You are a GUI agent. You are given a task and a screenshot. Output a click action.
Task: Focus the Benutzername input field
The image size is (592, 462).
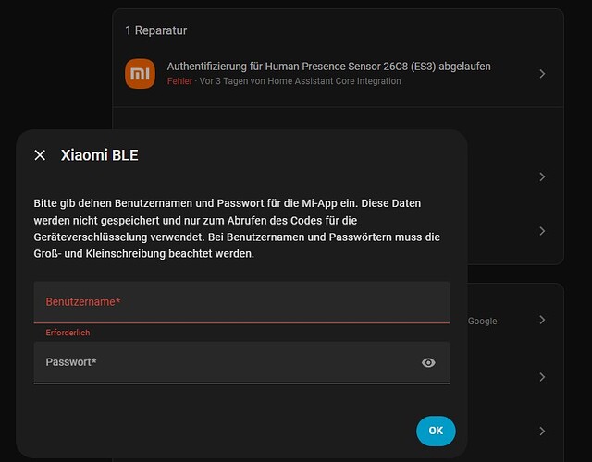point(240,302)
